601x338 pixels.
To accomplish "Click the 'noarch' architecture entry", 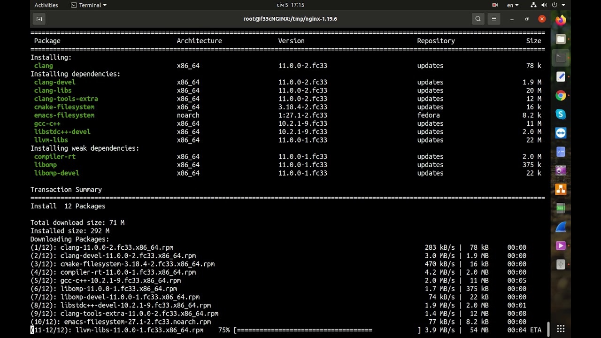I will pyautogui.click(x=188, y=115).
